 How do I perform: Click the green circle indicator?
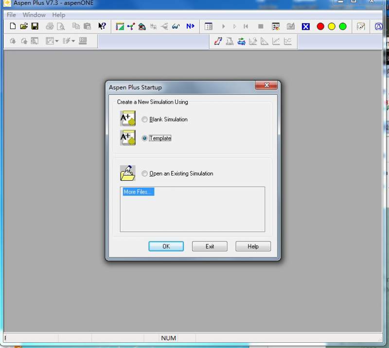point(343,26)
